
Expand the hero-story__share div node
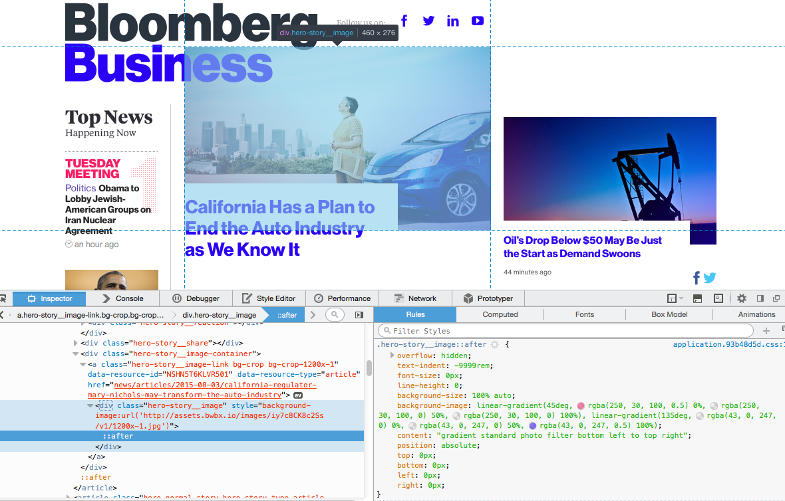[76, 343]
